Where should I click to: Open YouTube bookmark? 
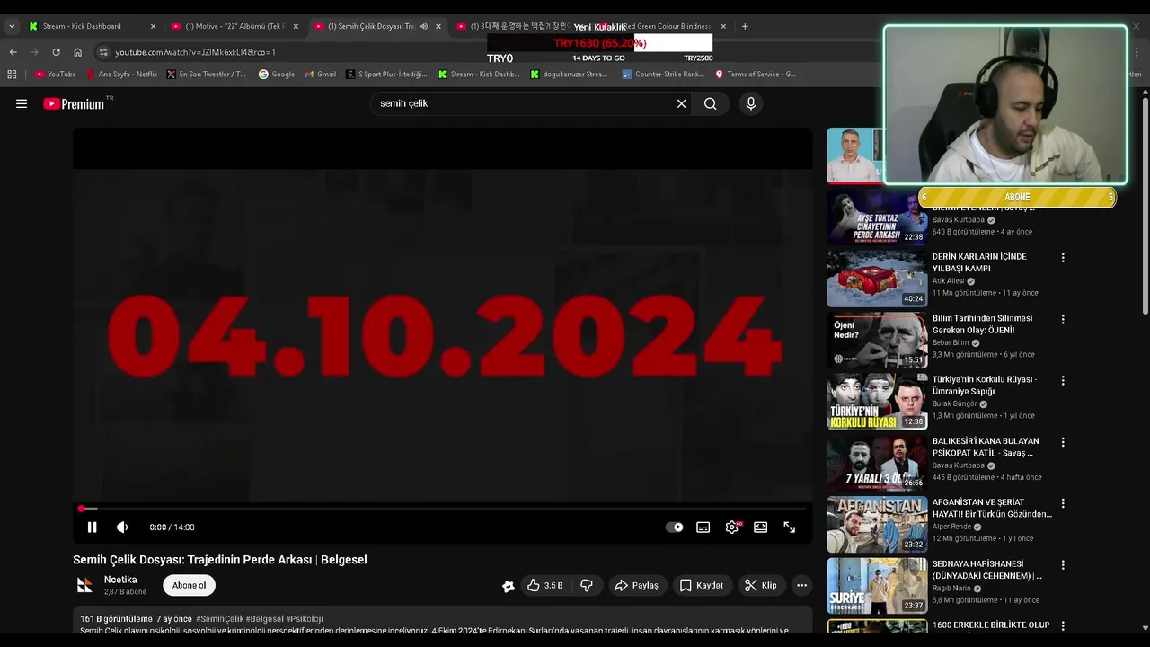pos(56,75)
